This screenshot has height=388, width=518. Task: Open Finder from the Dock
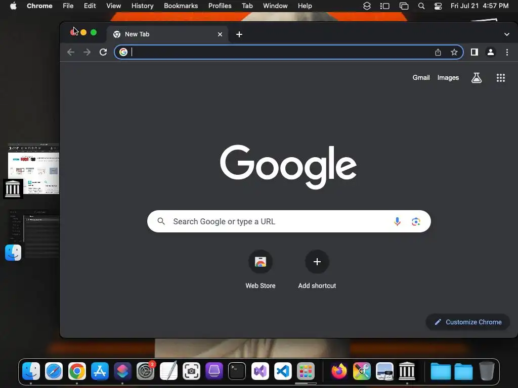point(31,371)
